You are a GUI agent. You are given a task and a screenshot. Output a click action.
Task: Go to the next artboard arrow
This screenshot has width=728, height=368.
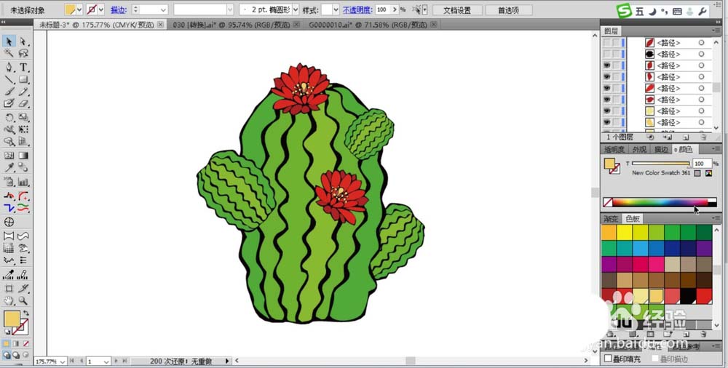pos(116,361)
